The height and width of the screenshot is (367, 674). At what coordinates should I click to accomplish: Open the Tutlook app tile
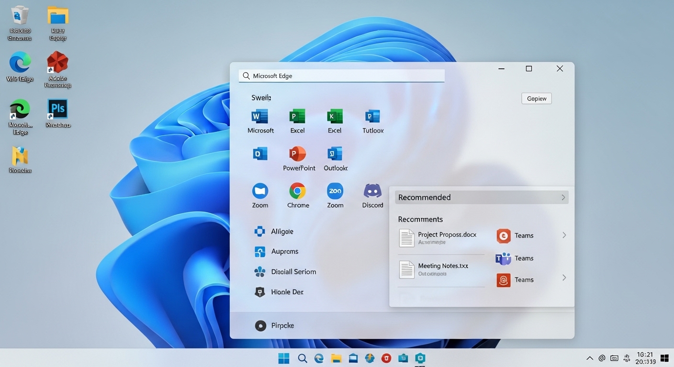click(x=372, y=121)
